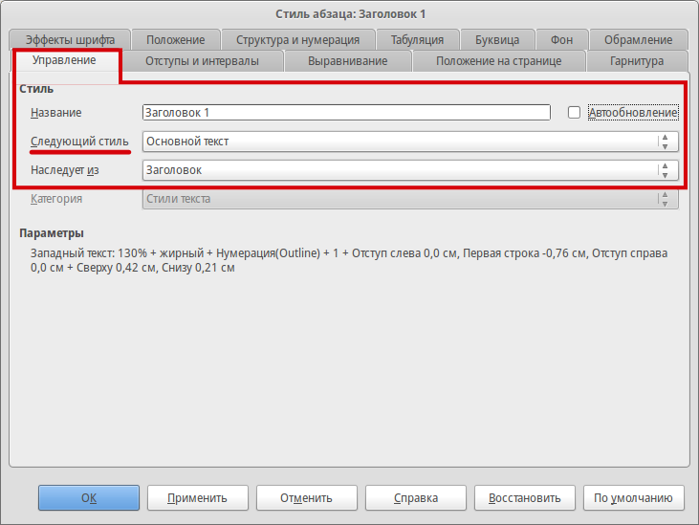
Task: Click the Параметры section heading
Action: 52,233
